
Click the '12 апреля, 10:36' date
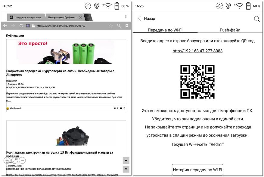pos(15,84)
